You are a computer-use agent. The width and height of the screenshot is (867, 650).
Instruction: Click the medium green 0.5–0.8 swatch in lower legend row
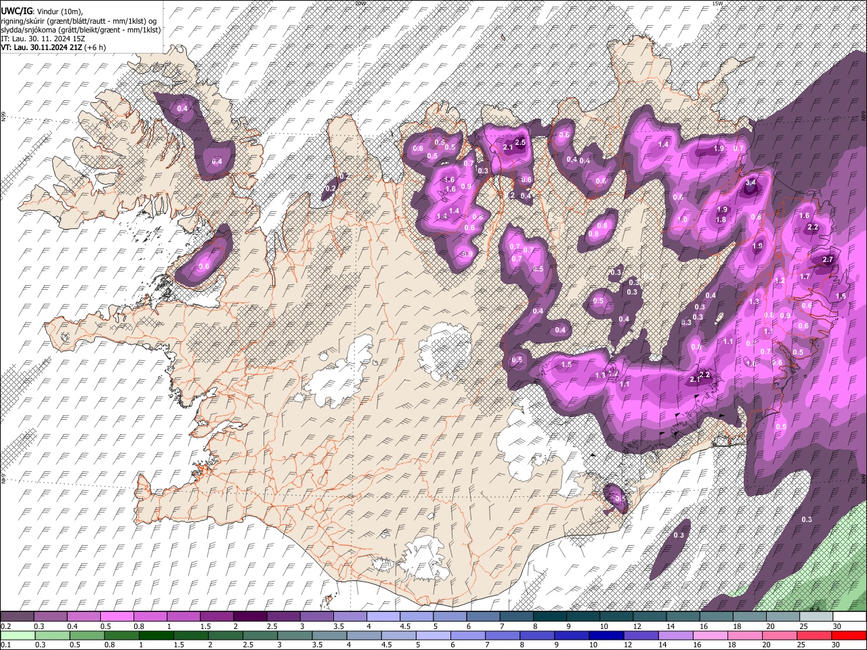click(x=87, y=635)
